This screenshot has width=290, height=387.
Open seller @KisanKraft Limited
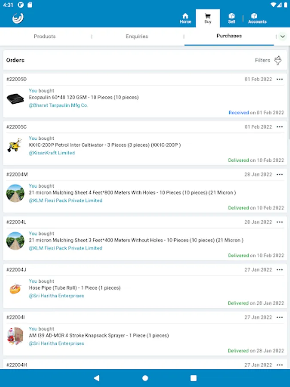point(52,153)
